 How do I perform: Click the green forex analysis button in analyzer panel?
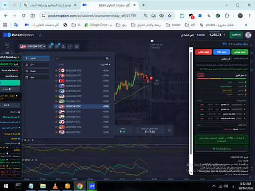coord(240,52)
